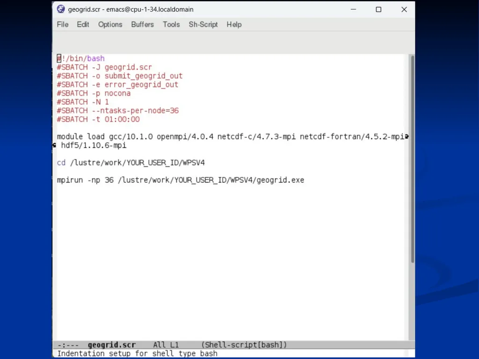Click the Emacs icon in title bar
This screenshot has height=359, width=479.
click(x=61, y=9)
